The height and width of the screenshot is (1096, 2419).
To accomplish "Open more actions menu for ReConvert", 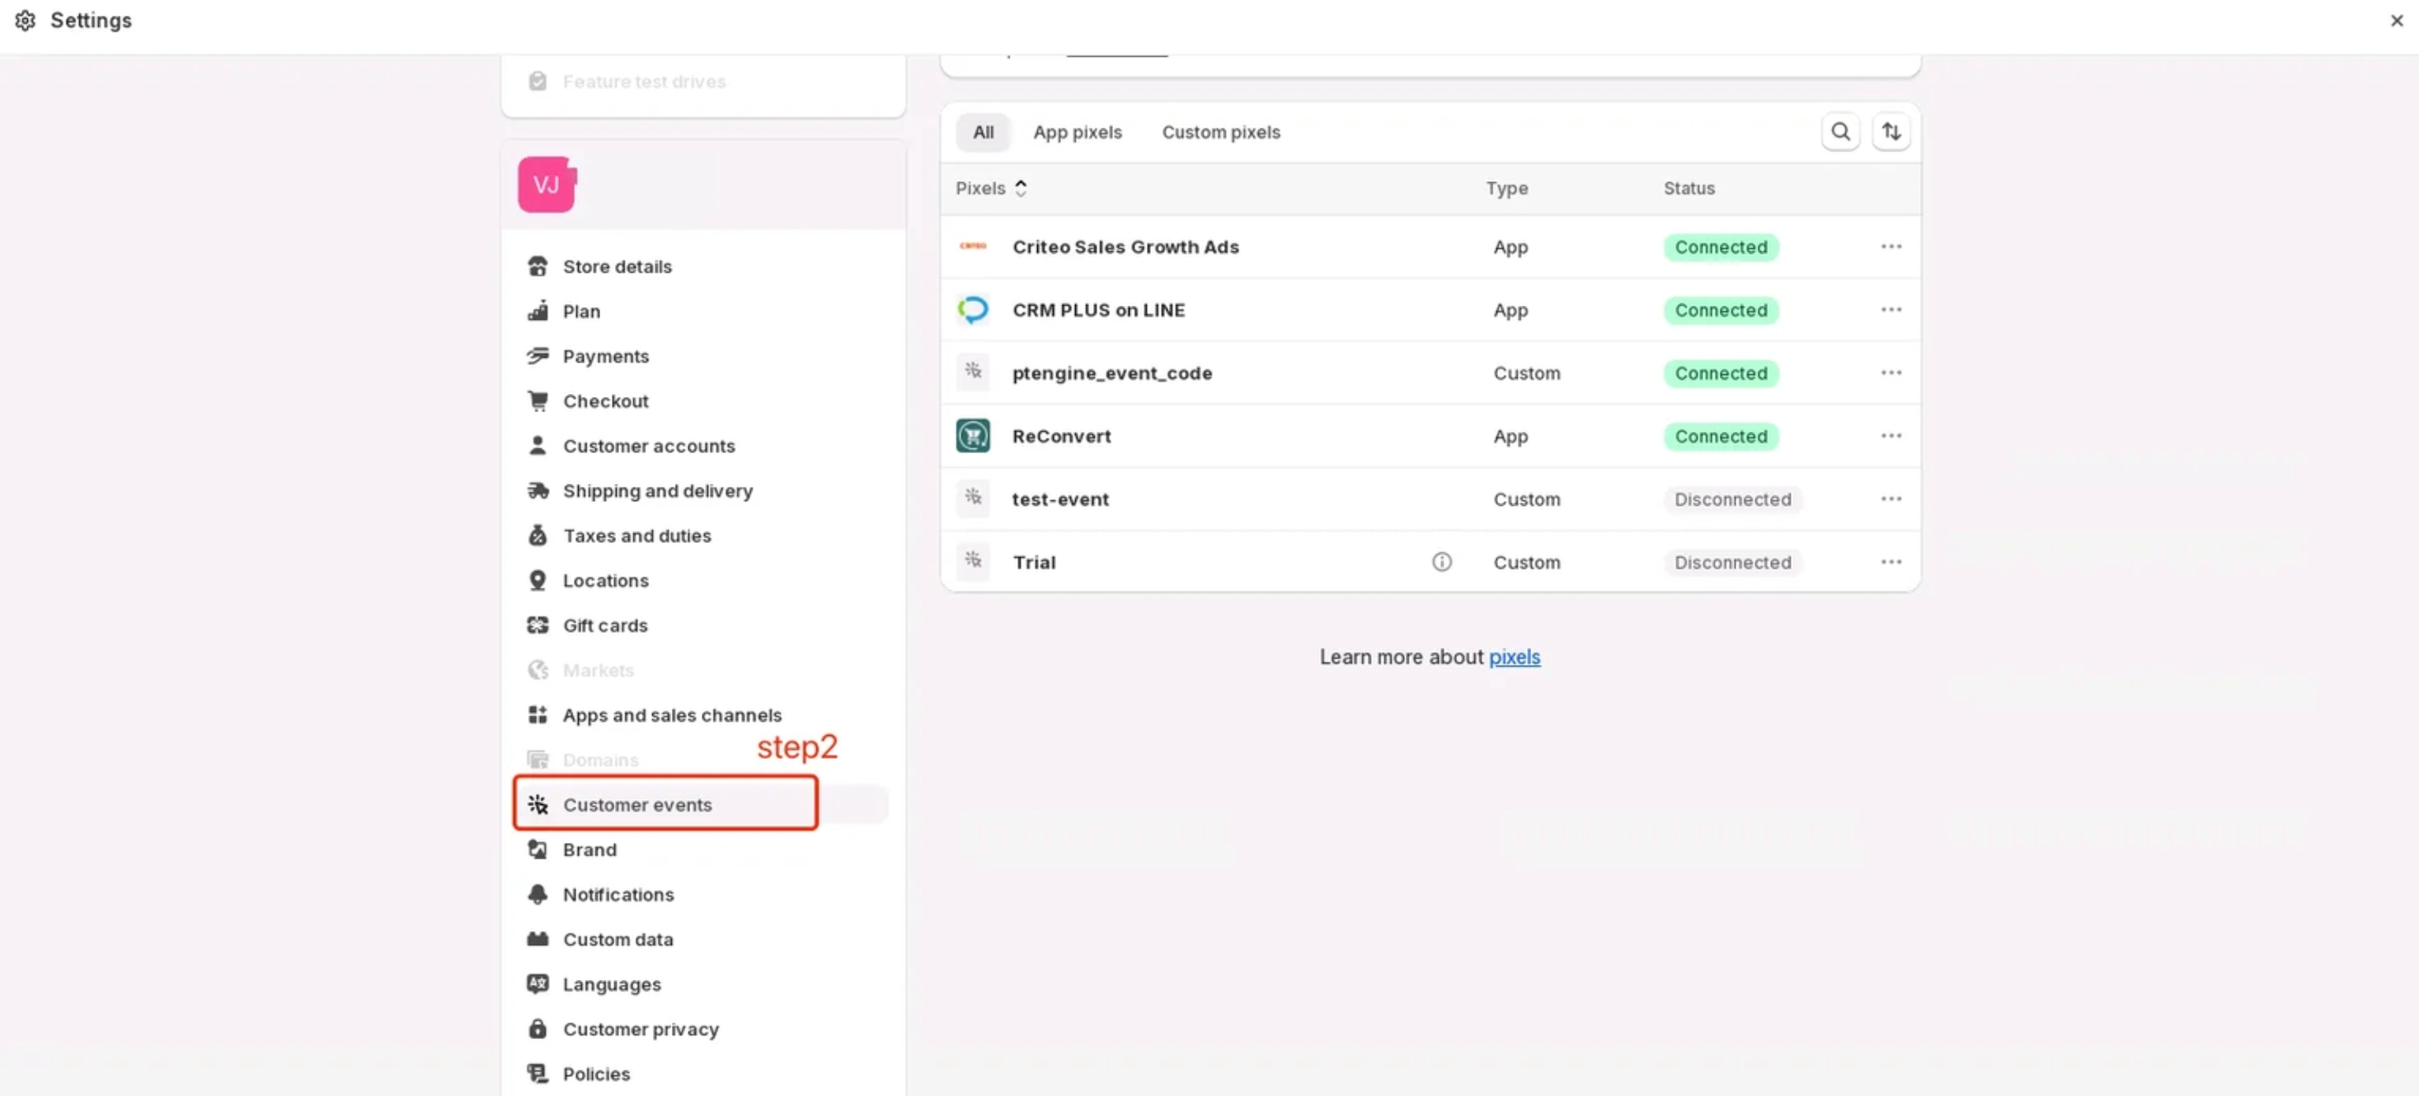I will [1891, 436].
